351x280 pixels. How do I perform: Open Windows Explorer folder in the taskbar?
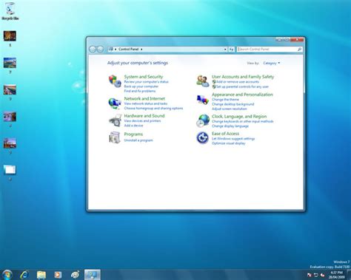41,275
